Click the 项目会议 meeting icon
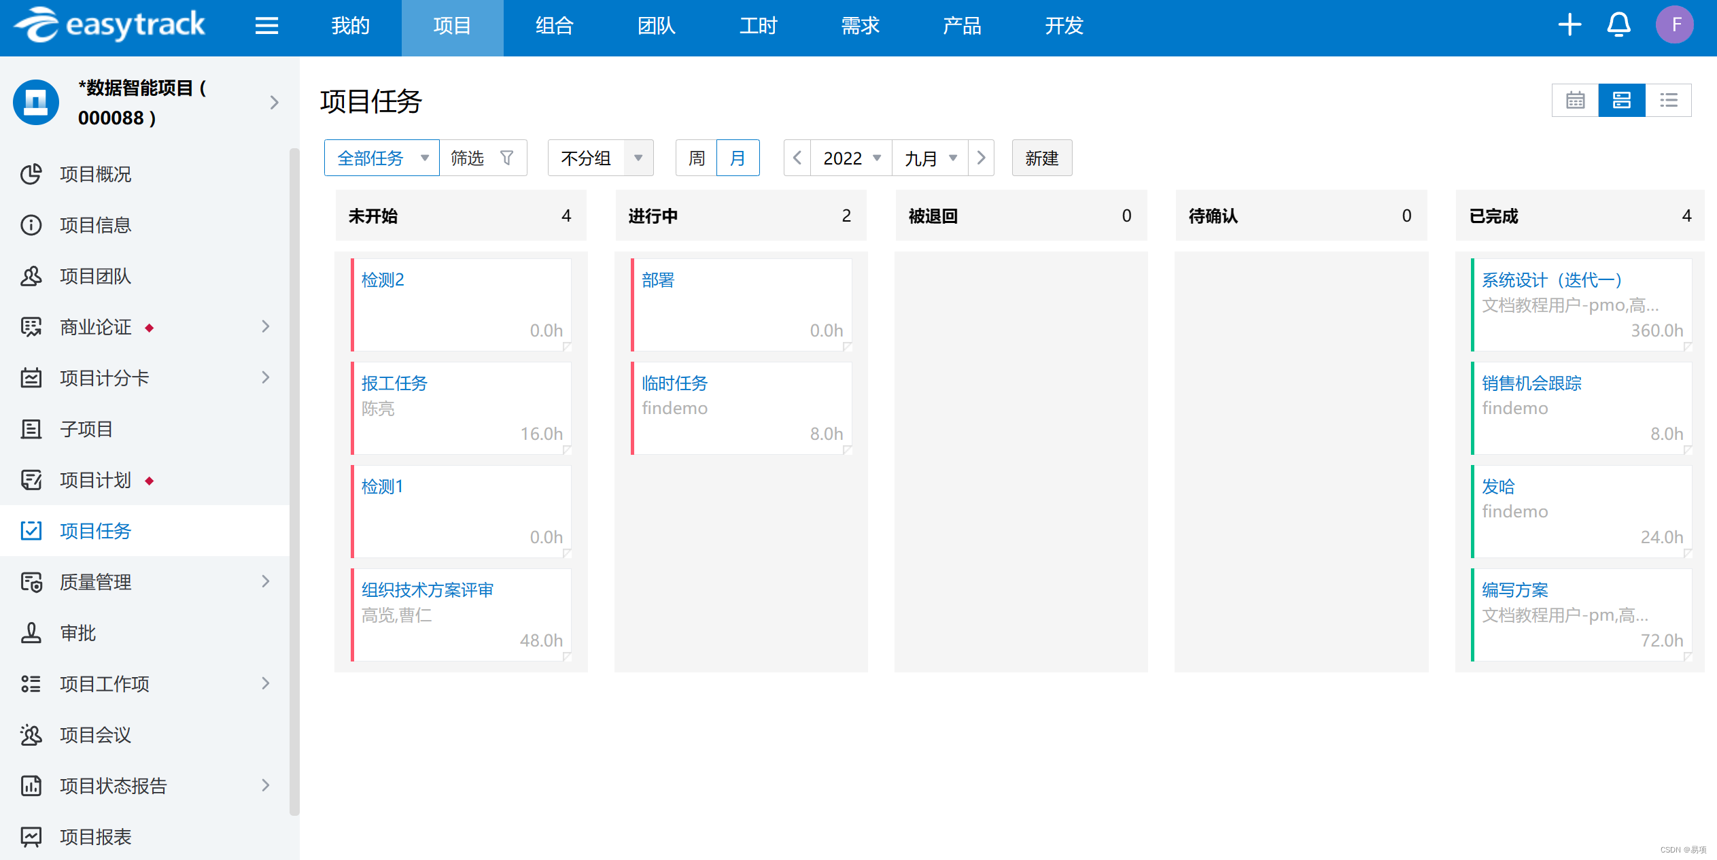Viewport: 1717px width, 860px height. [x=31, y=735]
